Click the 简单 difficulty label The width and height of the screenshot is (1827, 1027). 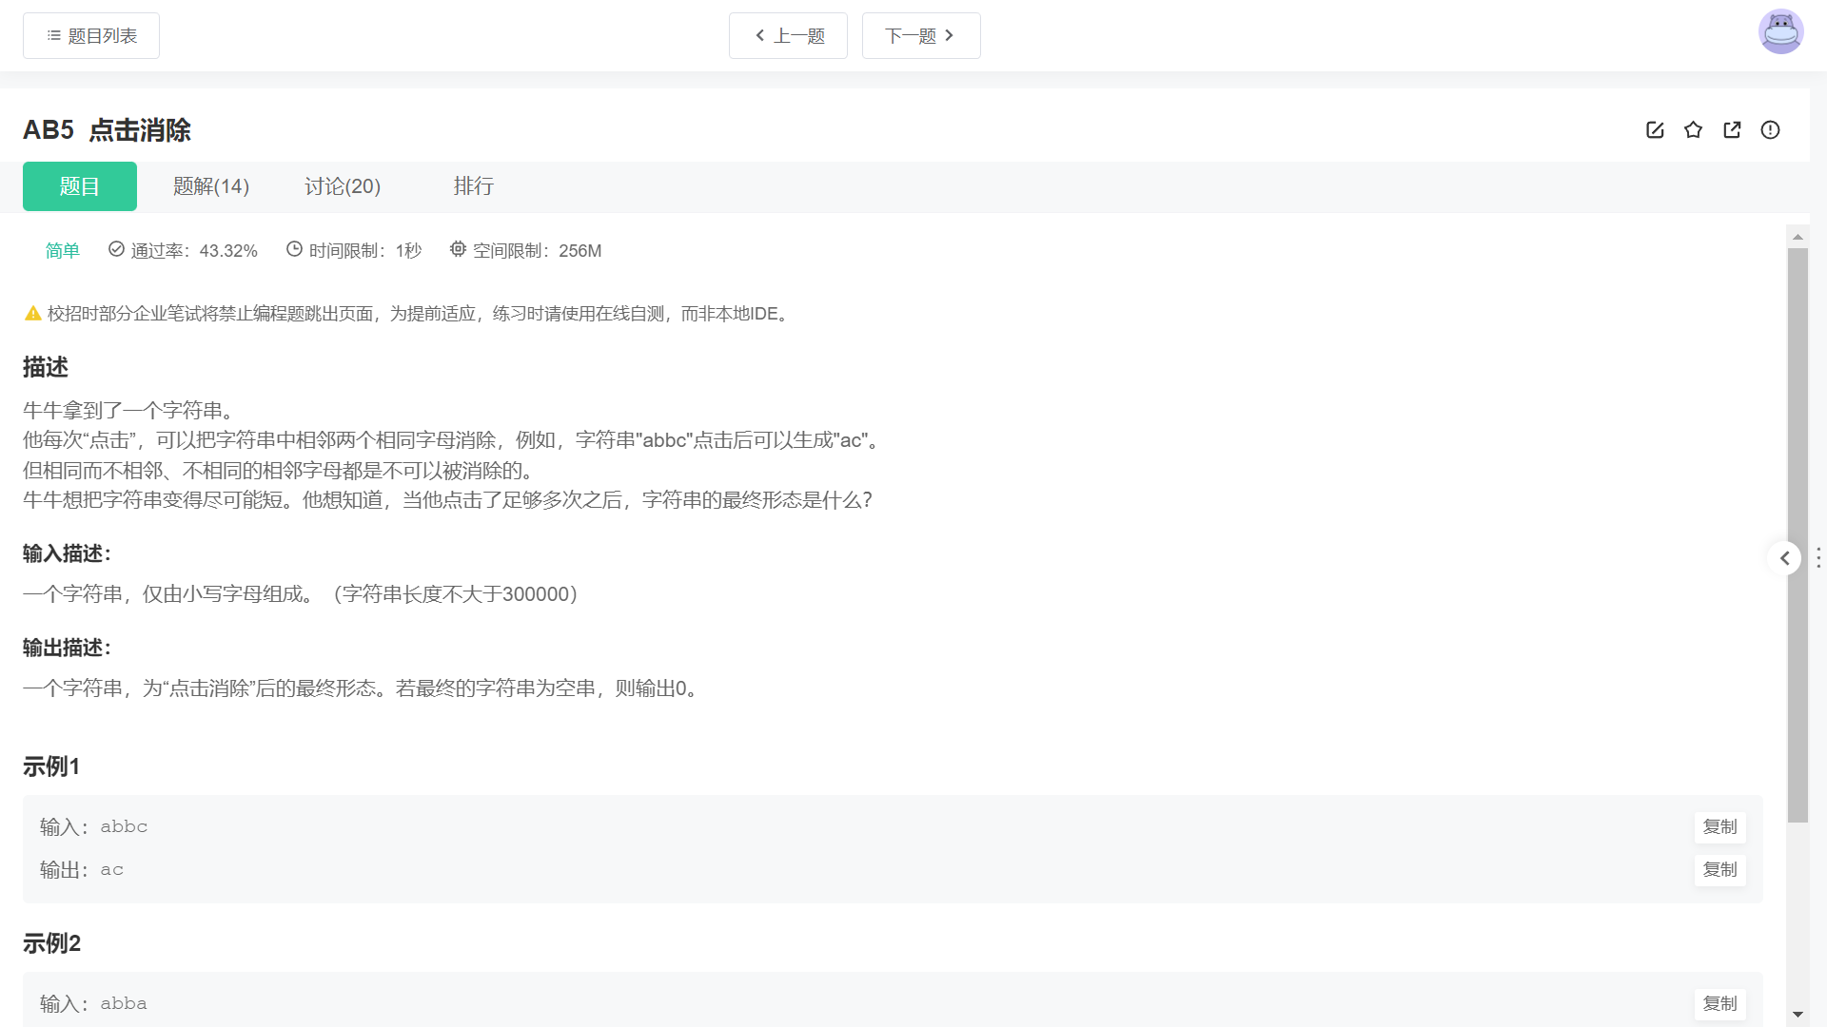[x=63, y=251]
